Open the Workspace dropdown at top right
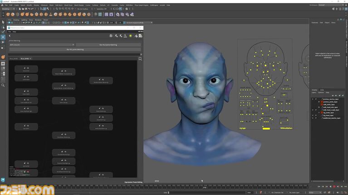The height and width of the screenshot is (195, 348). coord(331,5)
